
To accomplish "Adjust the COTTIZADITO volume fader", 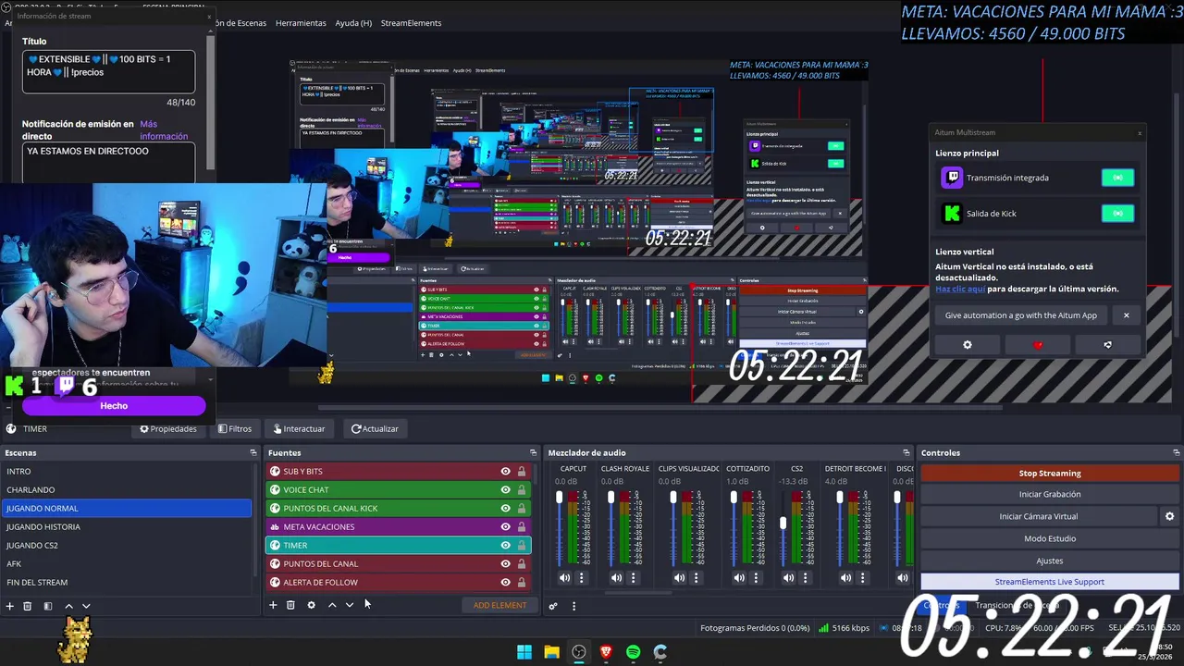I will 734,498.
